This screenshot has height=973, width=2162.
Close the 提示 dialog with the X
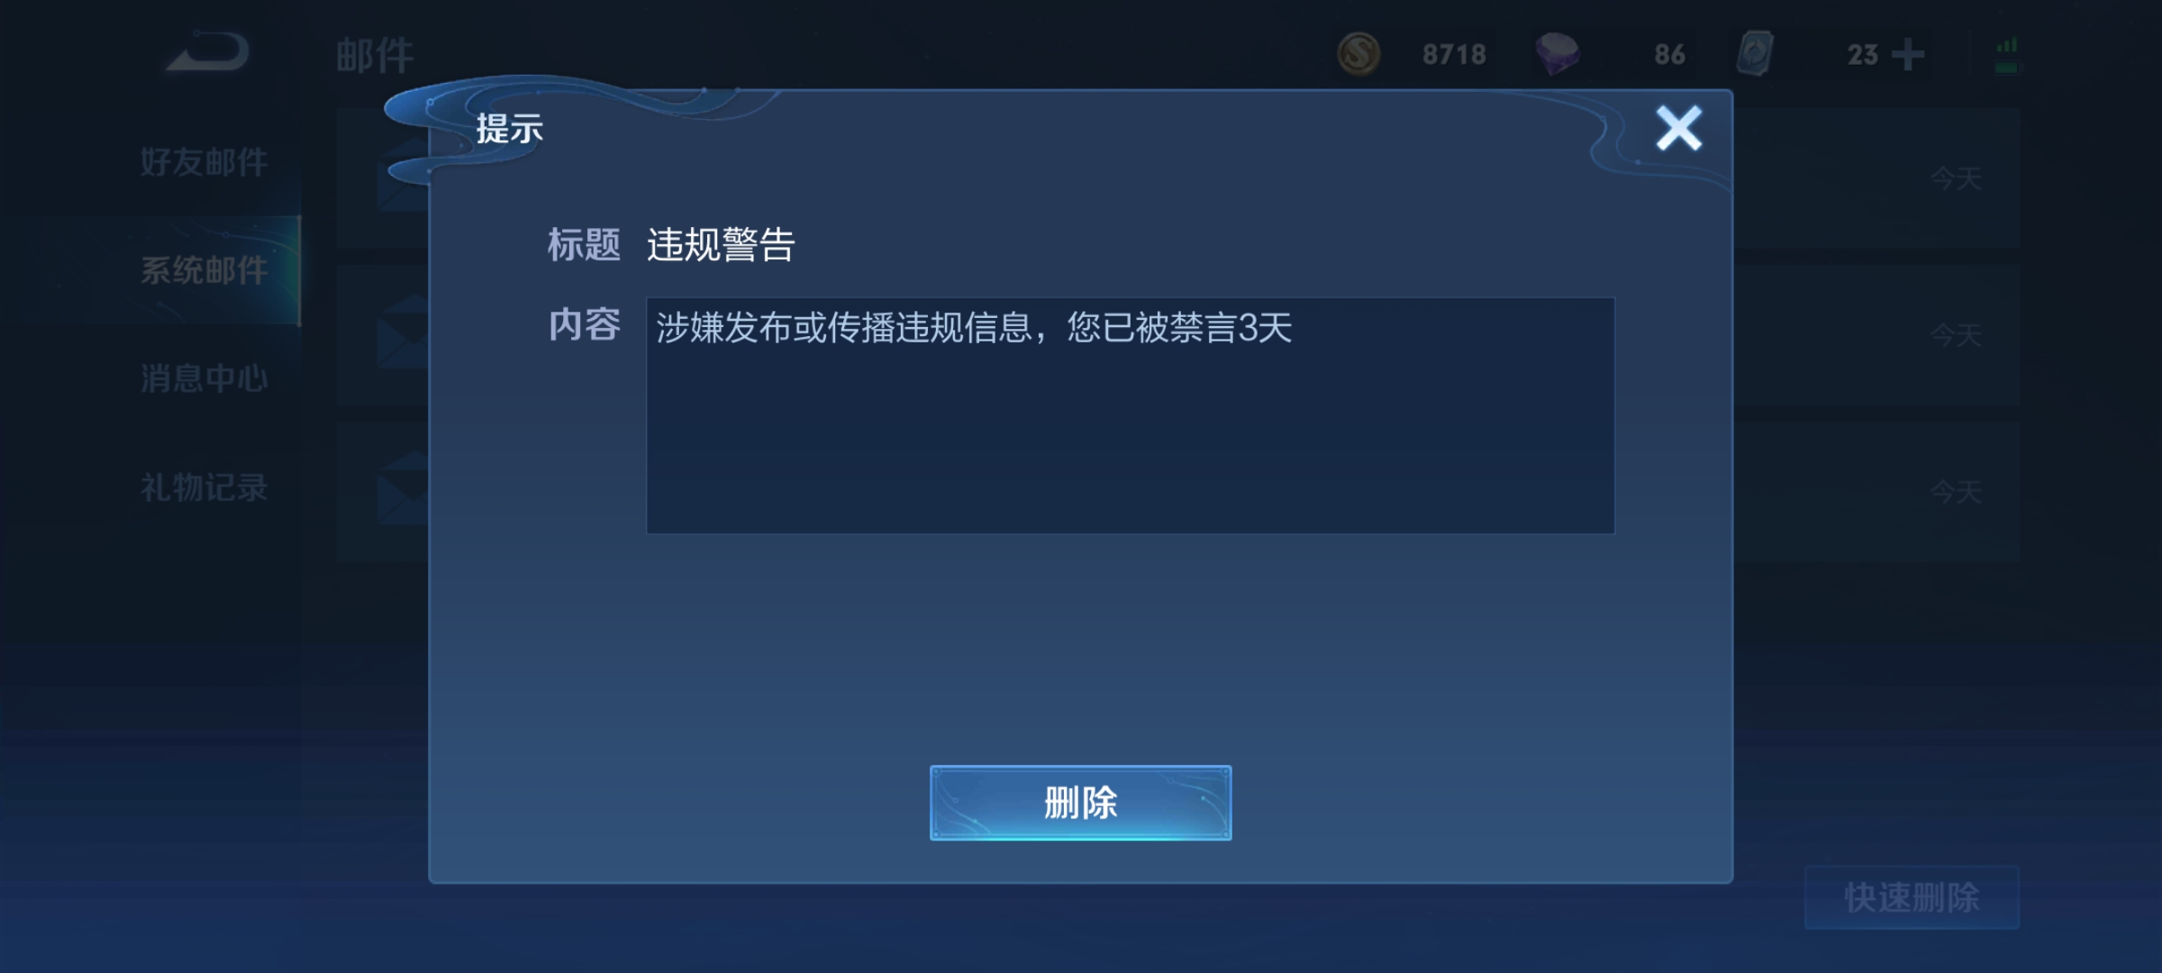coord(1678,129)
